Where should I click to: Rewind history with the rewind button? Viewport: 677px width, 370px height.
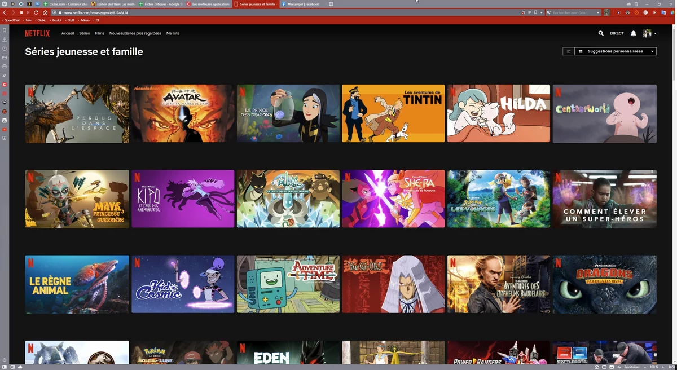21,12
